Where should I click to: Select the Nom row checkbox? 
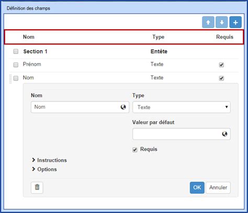click(x=16, y=78)
